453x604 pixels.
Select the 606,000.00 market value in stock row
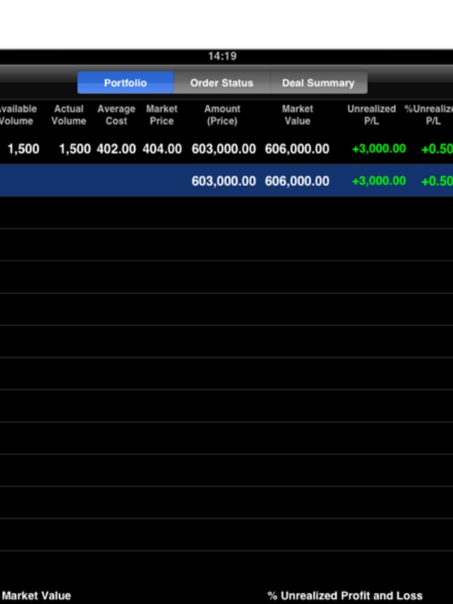[297, 149]
